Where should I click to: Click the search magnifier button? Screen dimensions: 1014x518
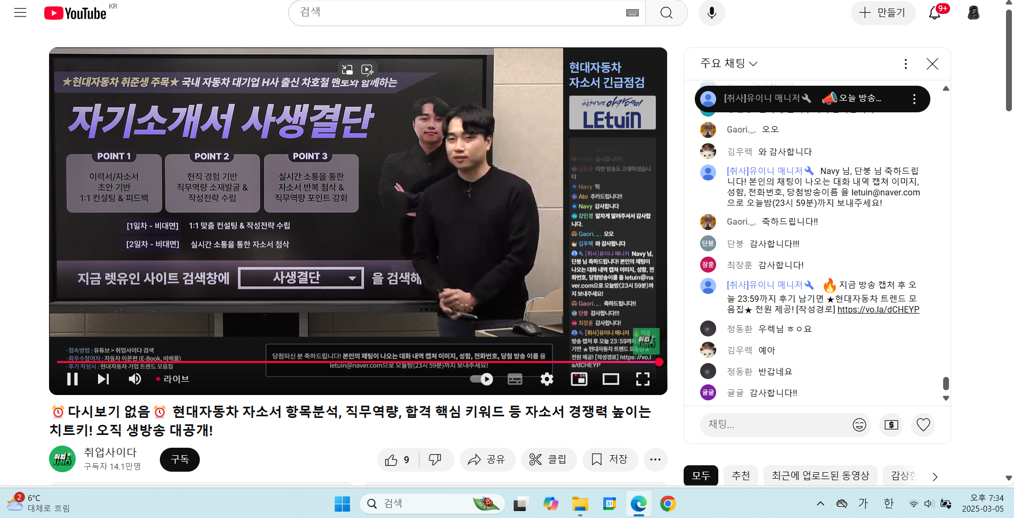point(666,13)
